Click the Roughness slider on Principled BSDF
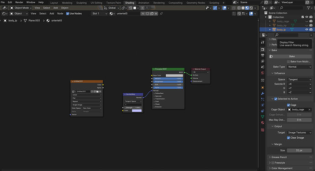 [168, 82]
